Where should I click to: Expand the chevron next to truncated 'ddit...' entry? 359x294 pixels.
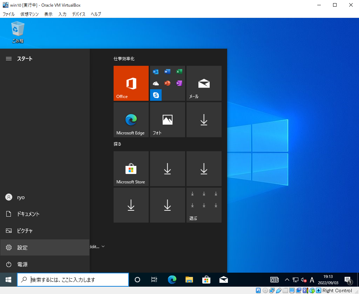(x=103, y=246)
